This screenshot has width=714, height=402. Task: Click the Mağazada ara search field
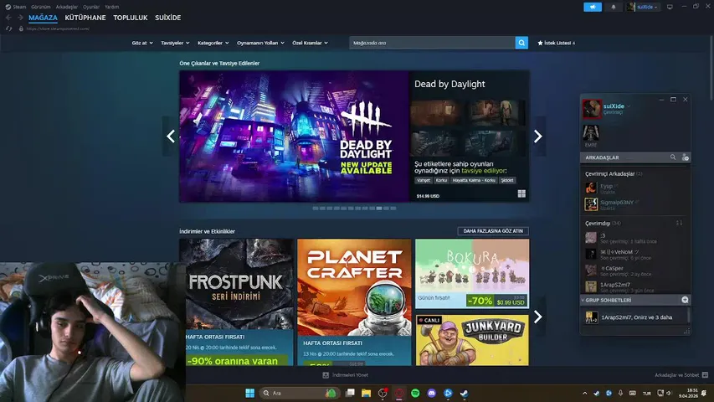point(432,43)
